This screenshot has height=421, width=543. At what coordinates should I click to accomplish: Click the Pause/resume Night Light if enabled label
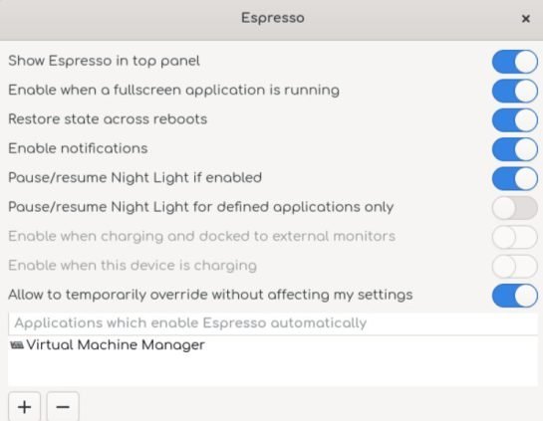[135, 178]
